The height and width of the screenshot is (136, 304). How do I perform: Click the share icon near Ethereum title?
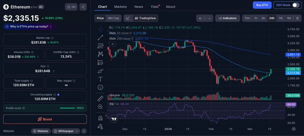tap(83, 7)
